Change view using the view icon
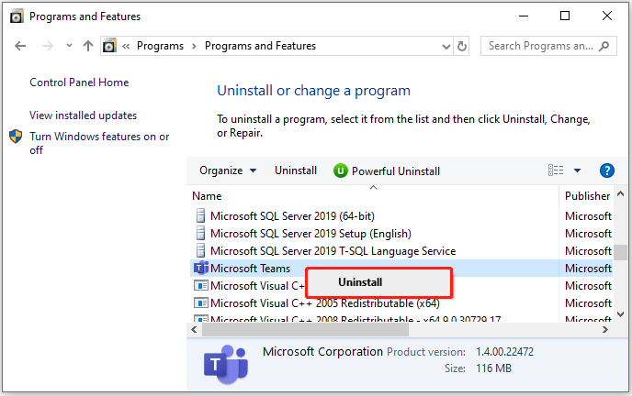 [556, 170]
